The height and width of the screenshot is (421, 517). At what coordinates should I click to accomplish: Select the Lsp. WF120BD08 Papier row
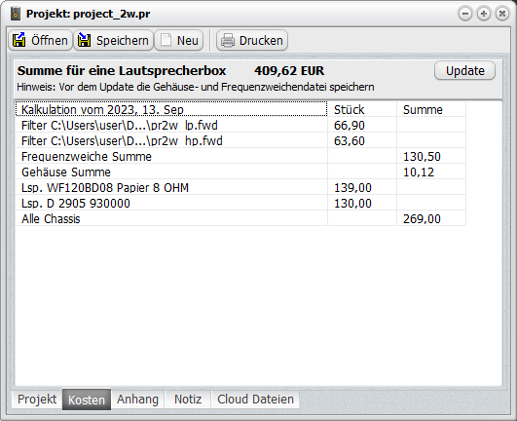(240, 188)
